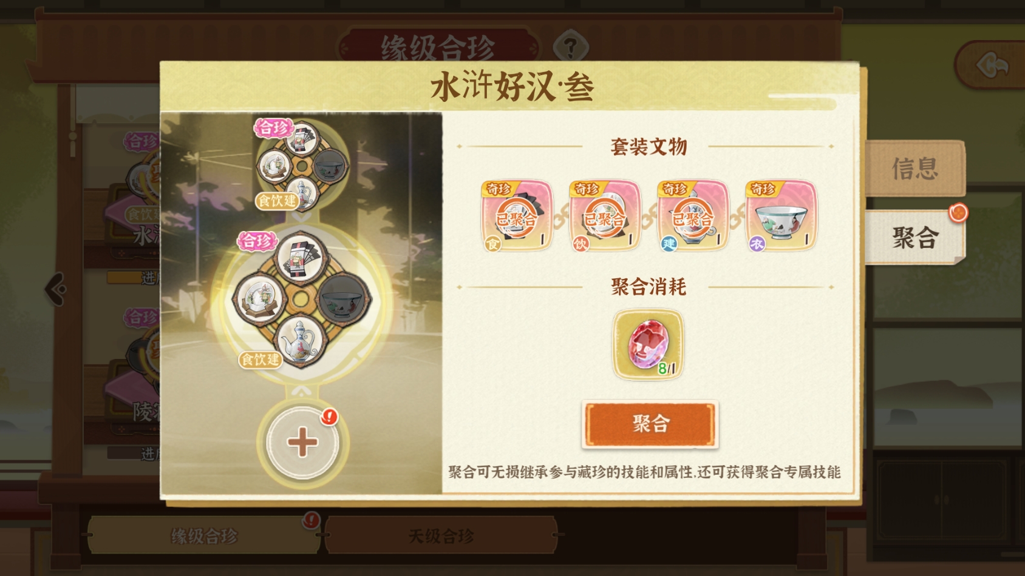
Task: Expand up chevron above plus circle
Action: [x=302, y=391]
